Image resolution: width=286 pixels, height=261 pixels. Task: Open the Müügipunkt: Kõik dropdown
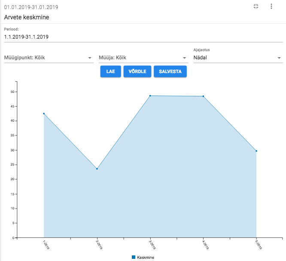click(x=49, y=58)
